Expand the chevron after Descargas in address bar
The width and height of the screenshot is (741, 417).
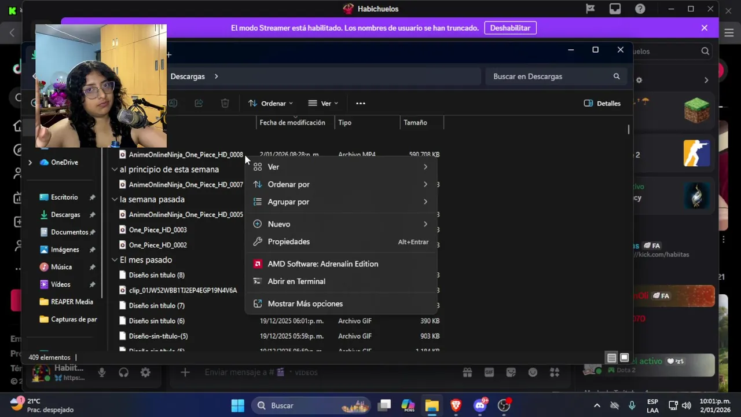(217, 76)
